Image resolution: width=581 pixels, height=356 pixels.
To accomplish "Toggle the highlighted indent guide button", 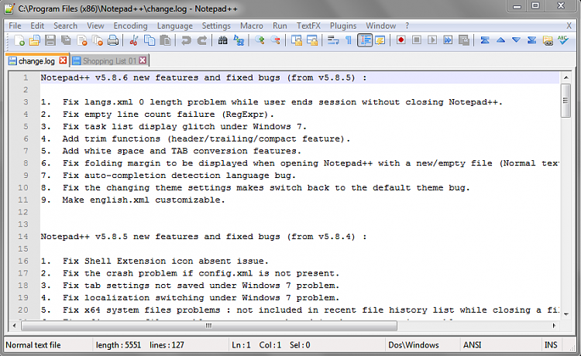I will click(x=365, y=40).
